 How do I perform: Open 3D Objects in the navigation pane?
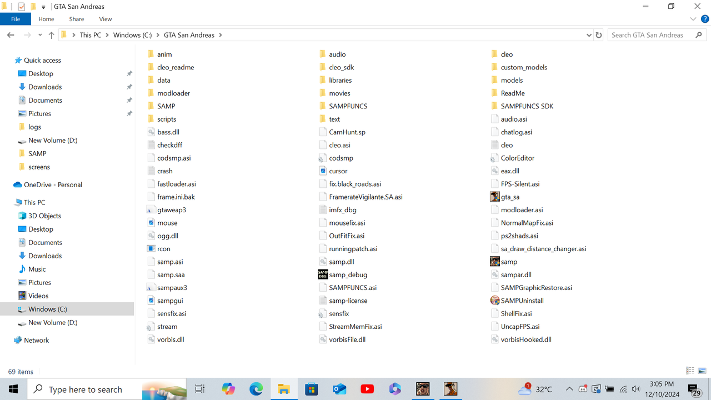44,216
